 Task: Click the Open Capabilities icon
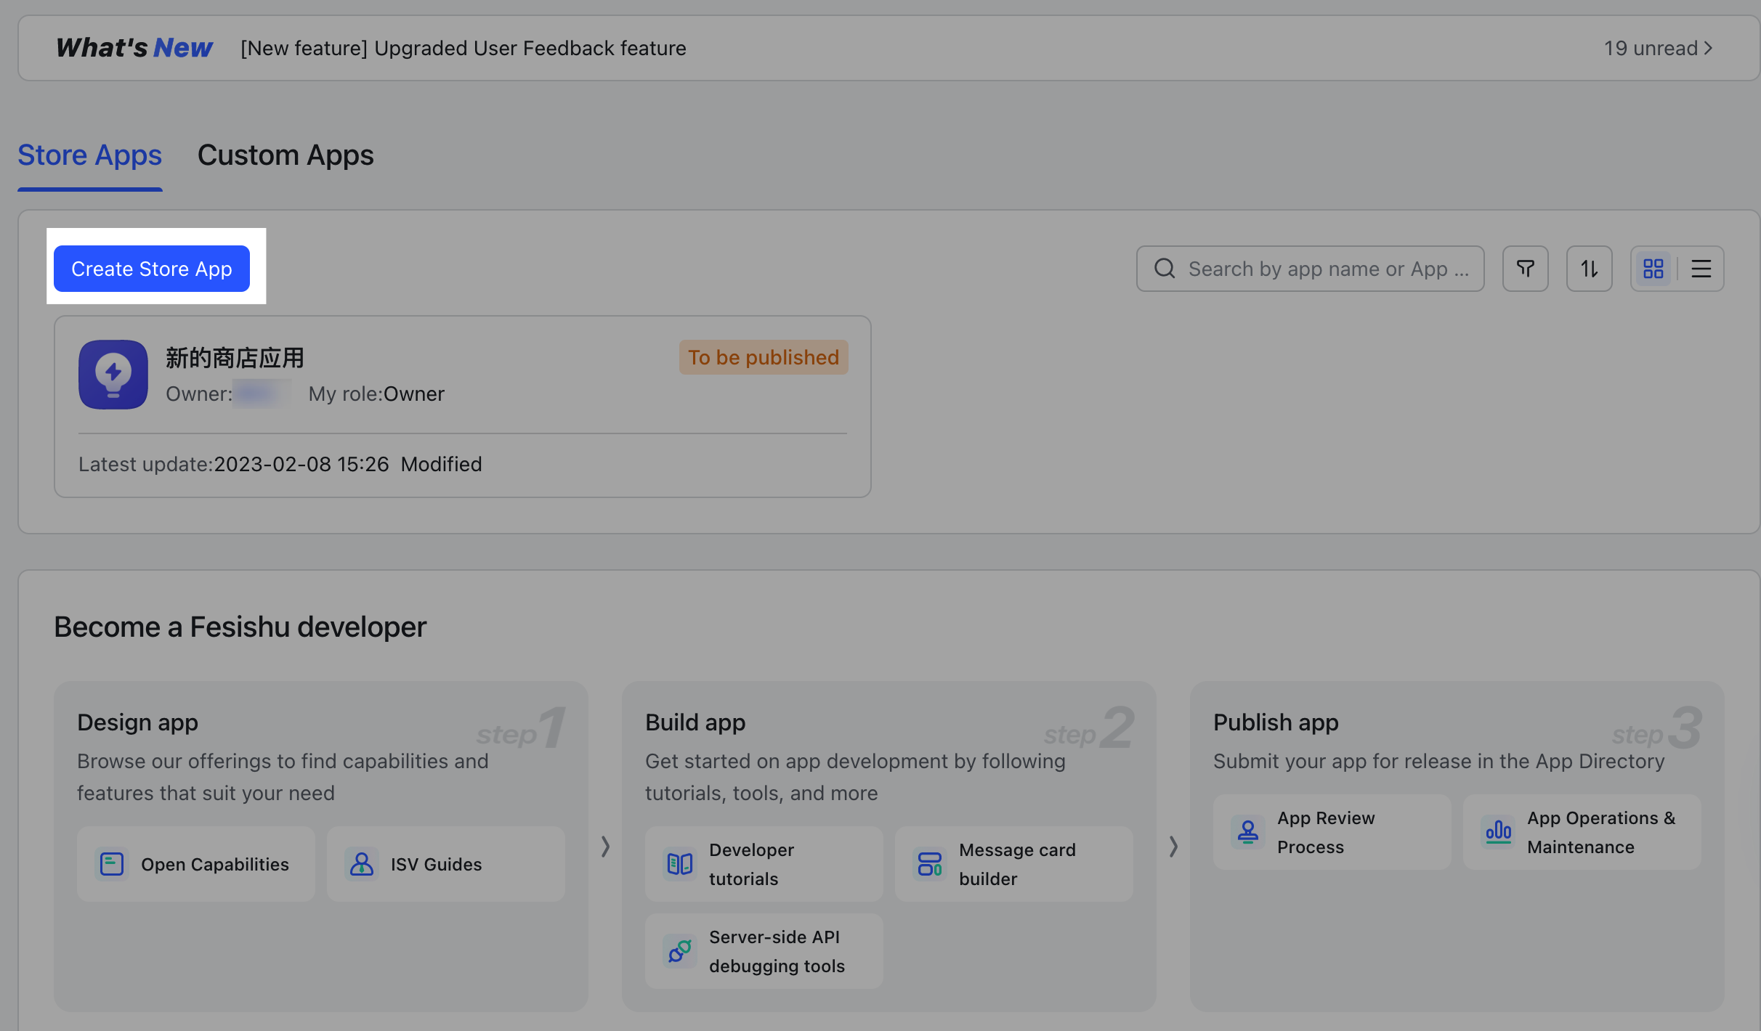click(x=112, y=864)
